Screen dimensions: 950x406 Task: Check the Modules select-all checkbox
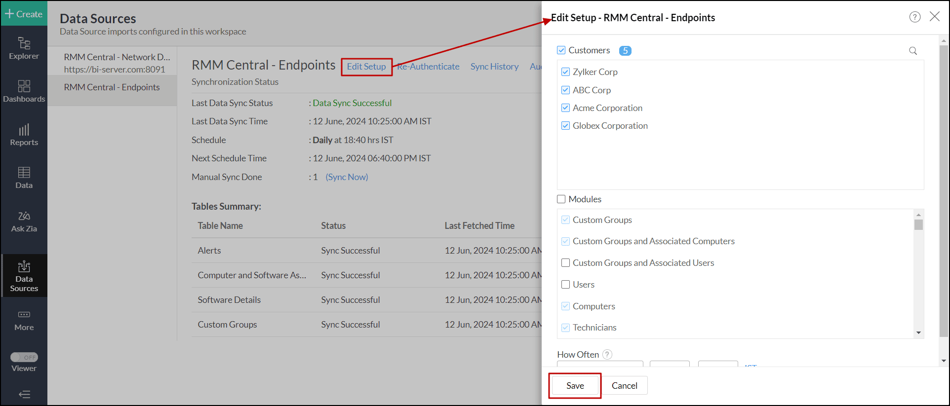coord(561,199)
